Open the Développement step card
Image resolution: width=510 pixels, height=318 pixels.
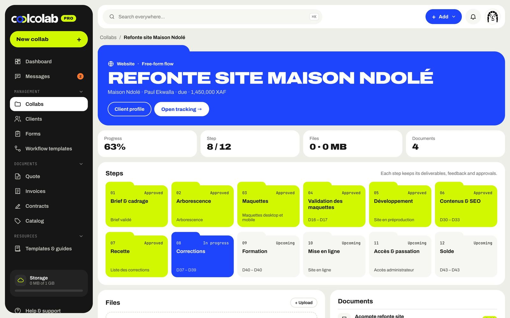point(400,204)
